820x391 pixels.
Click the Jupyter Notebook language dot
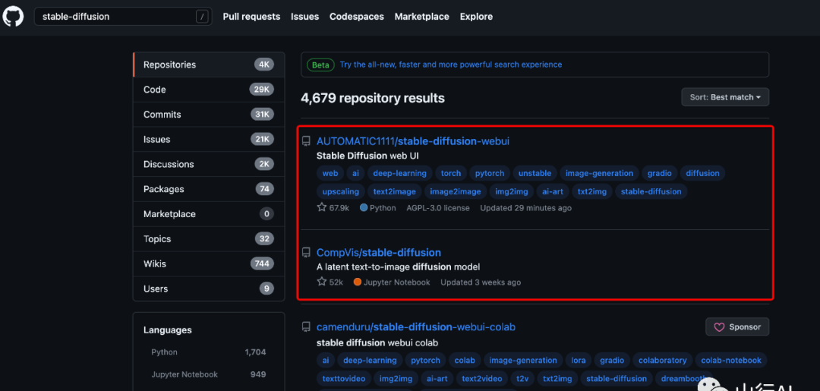(358, 282)
